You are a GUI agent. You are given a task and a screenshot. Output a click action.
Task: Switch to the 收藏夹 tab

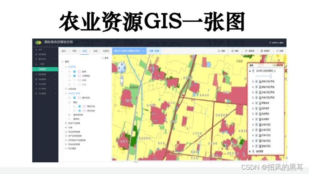click(x=106, y=51)
